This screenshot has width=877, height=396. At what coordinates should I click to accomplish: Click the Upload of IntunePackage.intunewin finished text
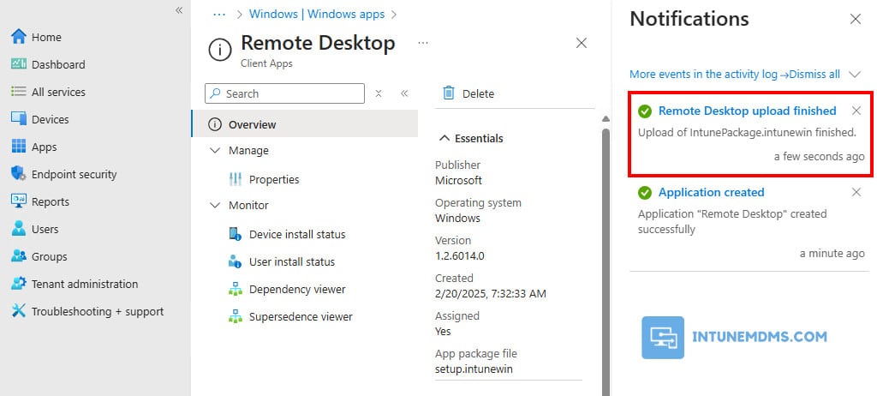pos(747,133)
